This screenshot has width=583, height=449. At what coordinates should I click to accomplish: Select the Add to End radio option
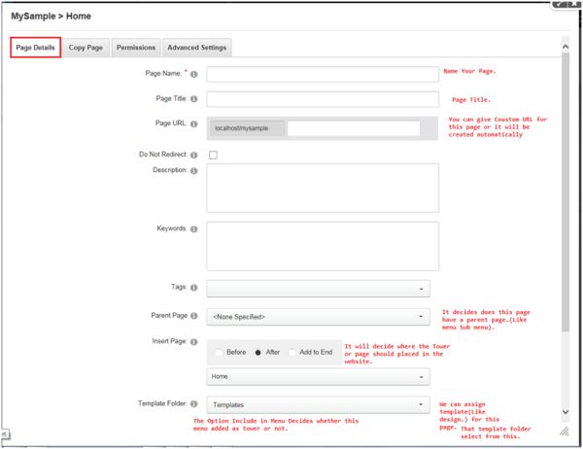(x=292, y=352)
